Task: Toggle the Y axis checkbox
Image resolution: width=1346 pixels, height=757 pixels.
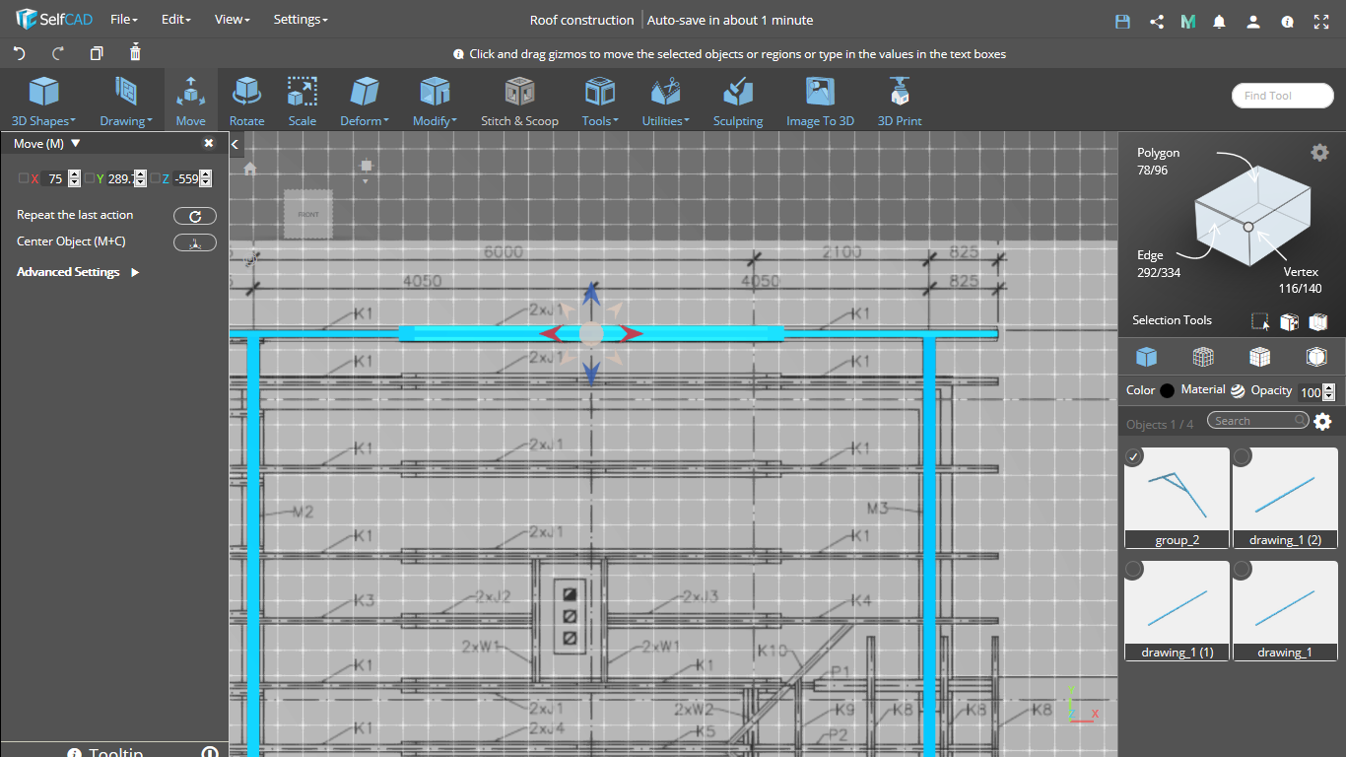Action: coord(90,178)
